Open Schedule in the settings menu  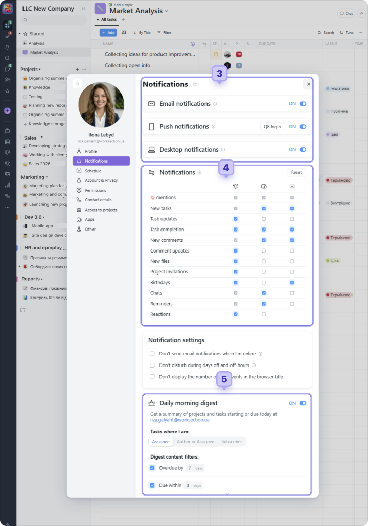pos(93,171)
